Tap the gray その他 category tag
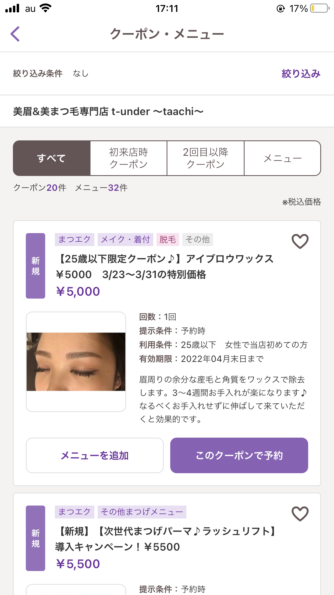Viewport: 334px width, 595px height. click(198, 239)
